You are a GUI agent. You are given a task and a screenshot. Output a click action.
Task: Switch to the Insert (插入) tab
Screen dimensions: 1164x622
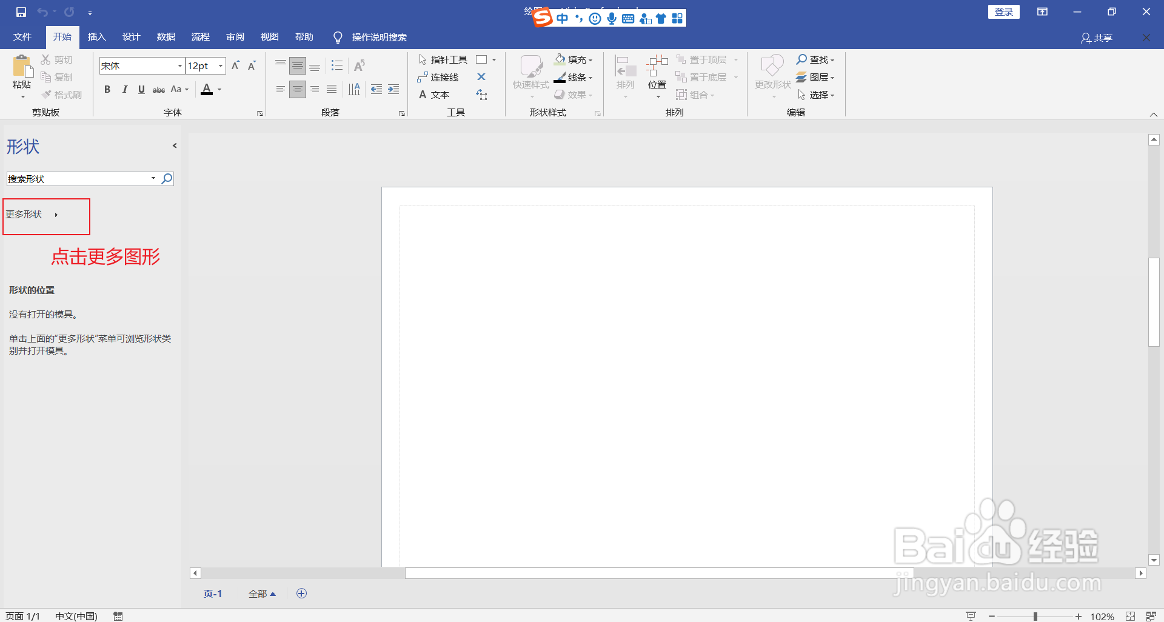[96, 37]
